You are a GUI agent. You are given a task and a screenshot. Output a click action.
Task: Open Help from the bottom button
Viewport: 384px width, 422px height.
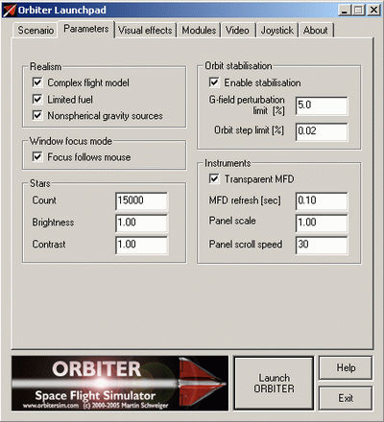pos(346,367)
